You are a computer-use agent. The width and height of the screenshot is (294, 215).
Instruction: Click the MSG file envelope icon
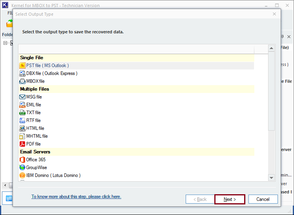(22, 97)
